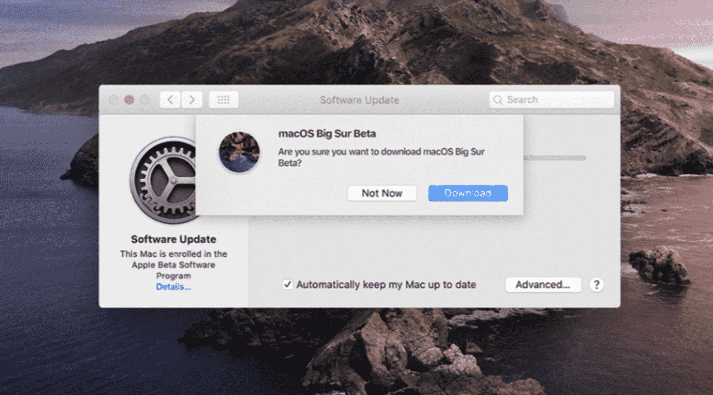Toggle Automatically keep my Mac up to date
The image size is (713, 395).
click(x=287, y=284)
